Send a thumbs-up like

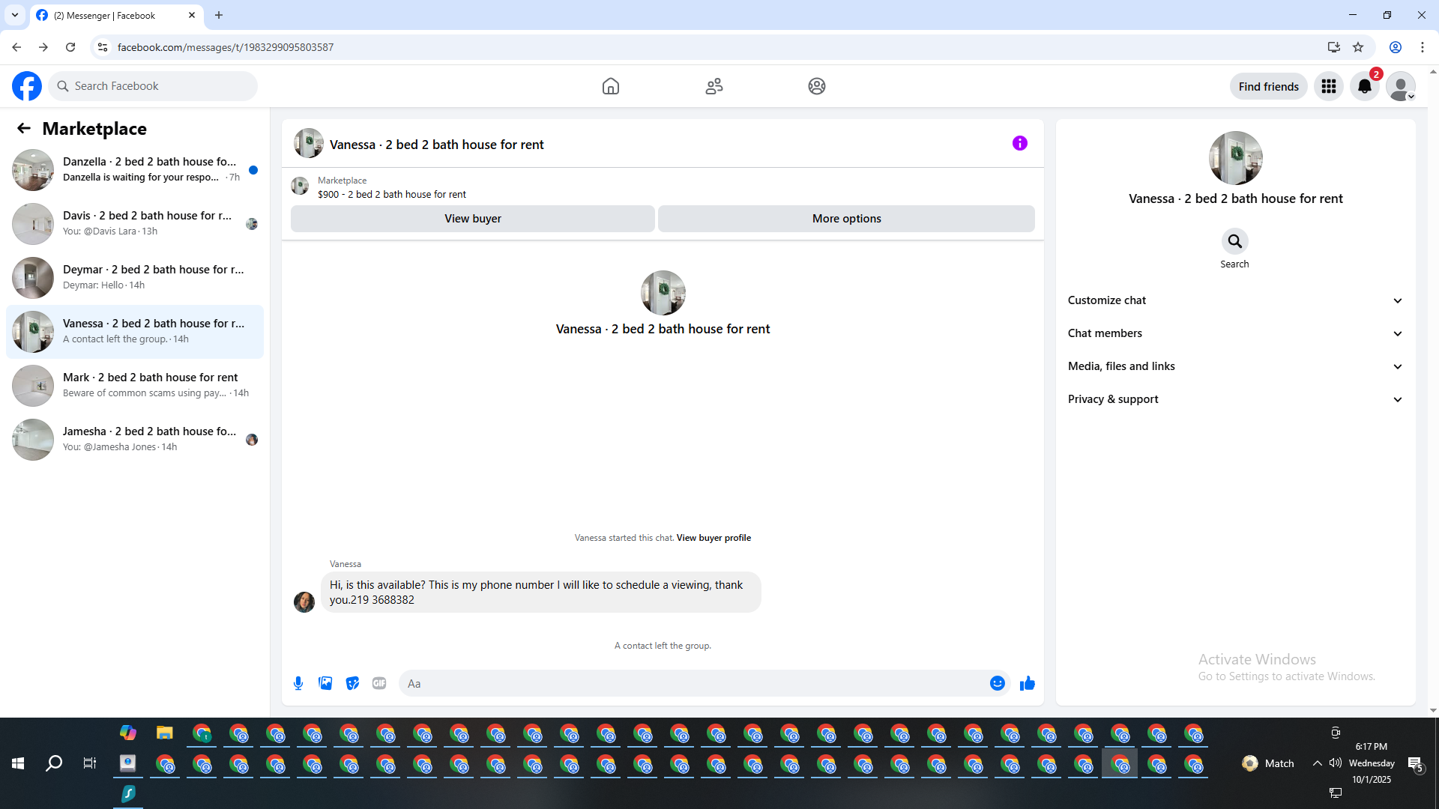point(1028,683)
